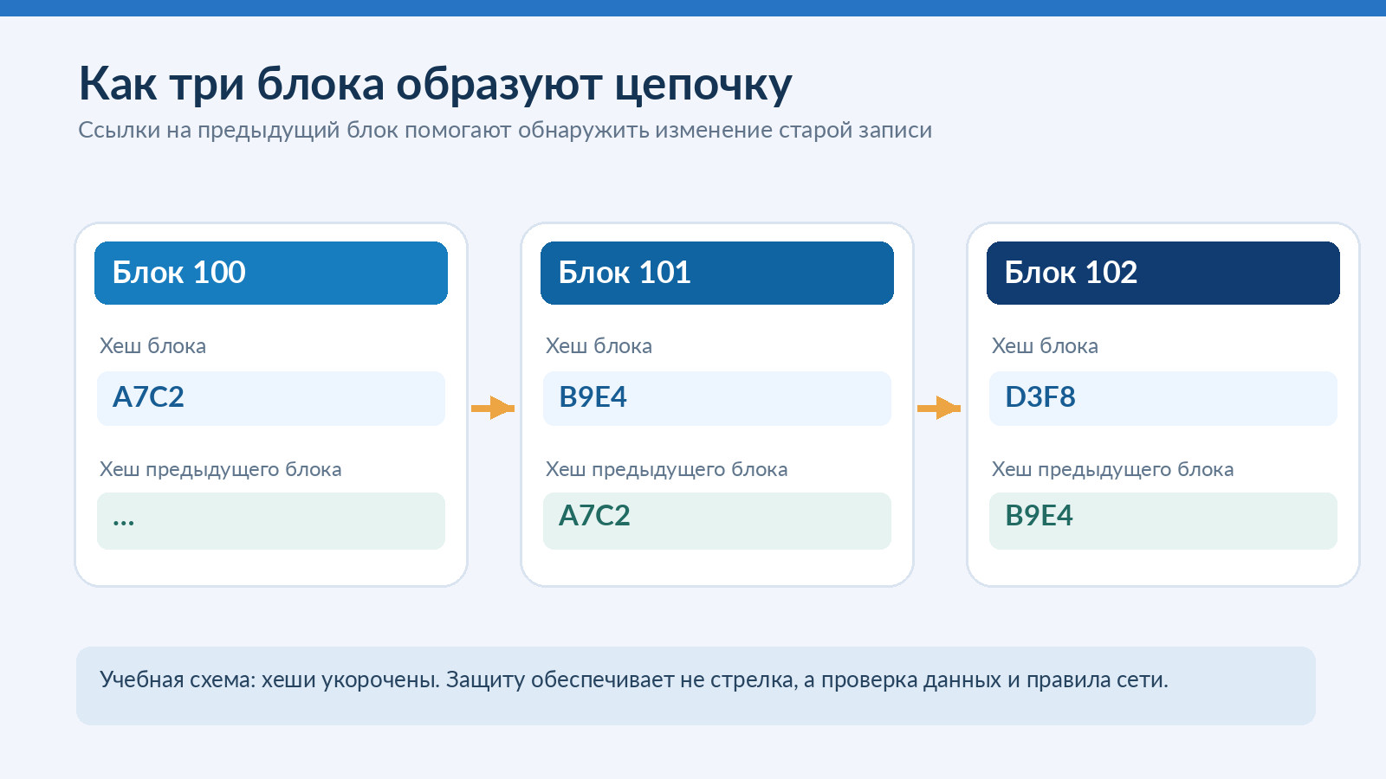Viewport: 1386px width, 779px height.
Task: Click the arrow between Блок 101 and Блок 102
Action: pyautogui.click(x=939, y=408)
